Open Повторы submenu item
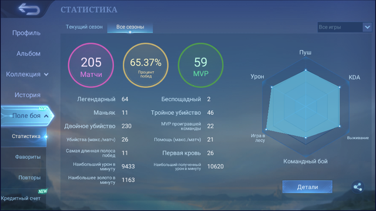 29,178
